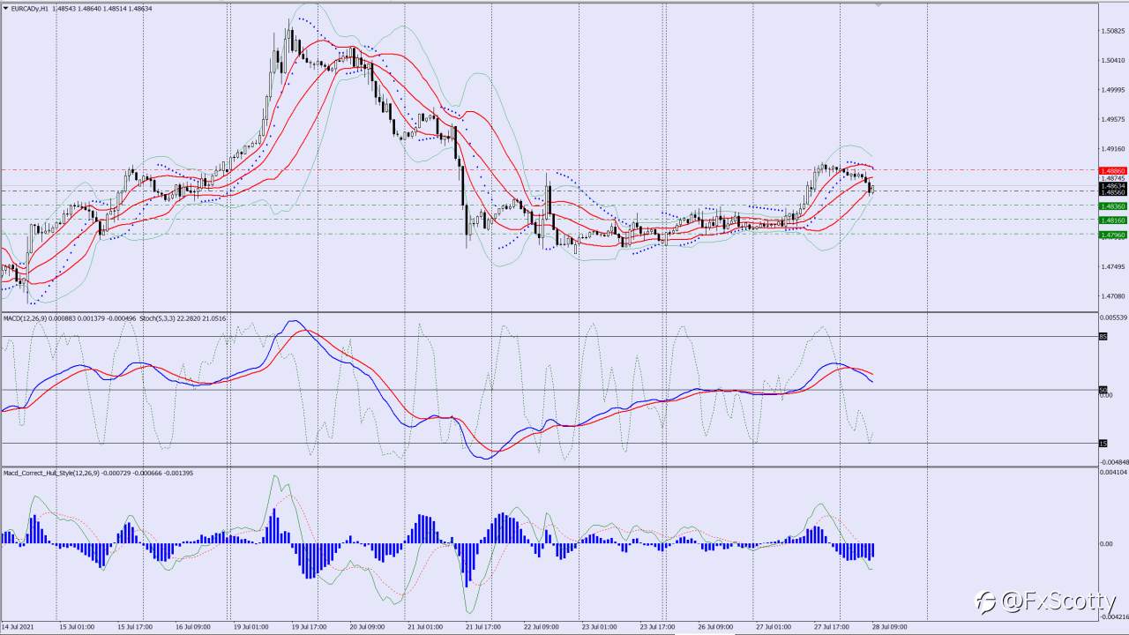Click the -0.004216 scale value
Screen dimensions: 1129x635
[1114, 616]
